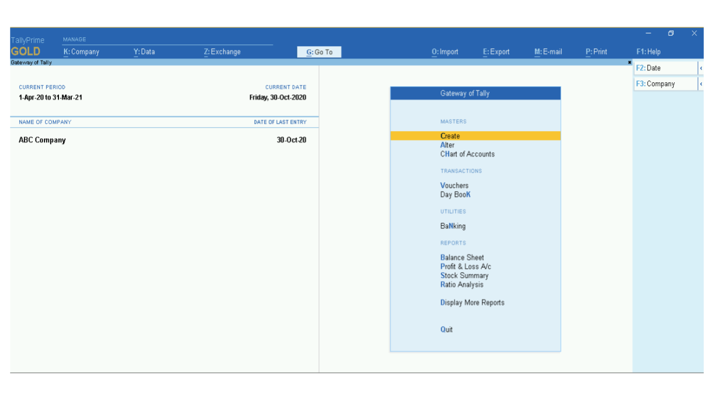Open F1: Help

649,52
